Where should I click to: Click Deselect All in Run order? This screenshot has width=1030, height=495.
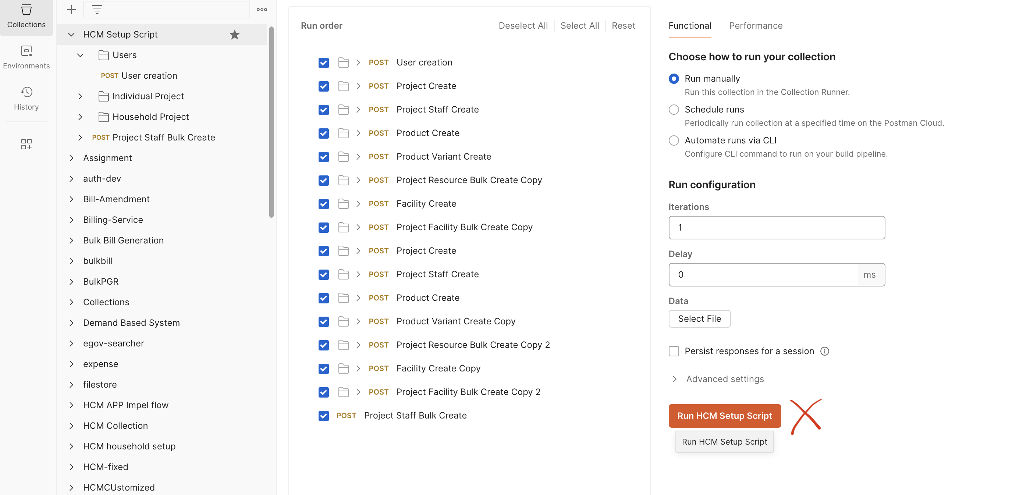click(x=523, y=26)
